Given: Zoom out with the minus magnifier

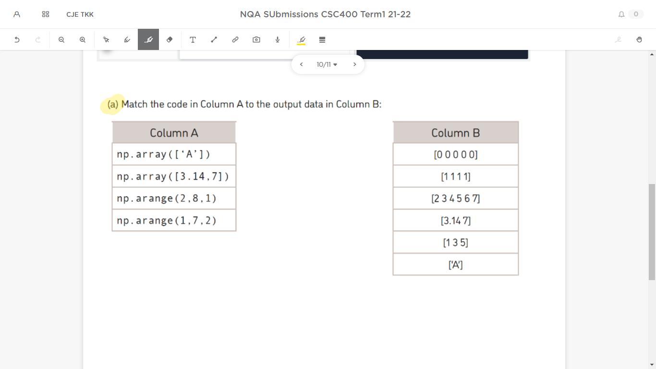Looking at the screenshot, I should click(61, 40).
